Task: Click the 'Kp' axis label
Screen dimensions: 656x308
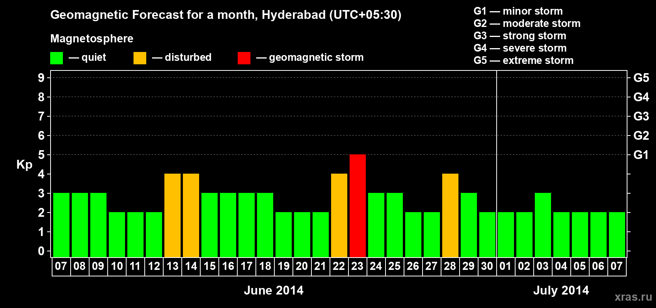Action: coord(24,165)
